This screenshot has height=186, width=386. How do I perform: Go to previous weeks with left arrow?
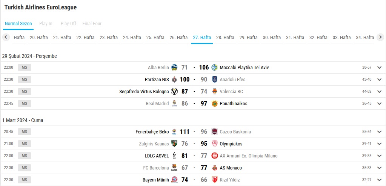(6, 37)
